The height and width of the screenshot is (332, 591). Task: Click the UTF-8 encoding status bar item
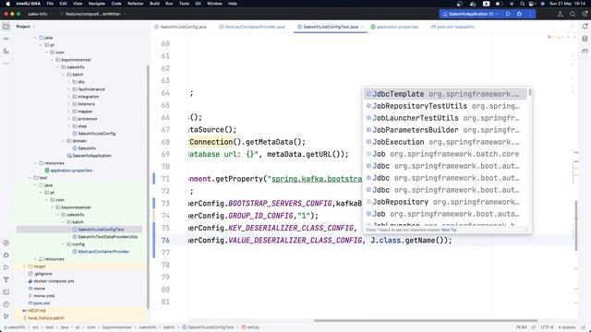pyautogui.click(x=548, y=327)
